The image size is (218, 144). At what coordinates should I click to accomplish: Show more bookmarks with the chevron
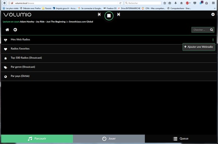click(215, 8)
